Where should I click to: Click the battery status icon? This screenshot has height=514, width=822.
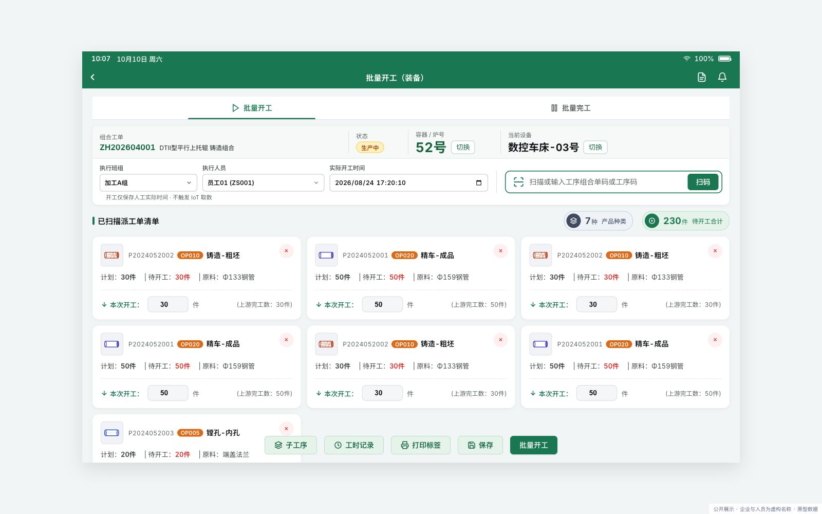(724, 59)
